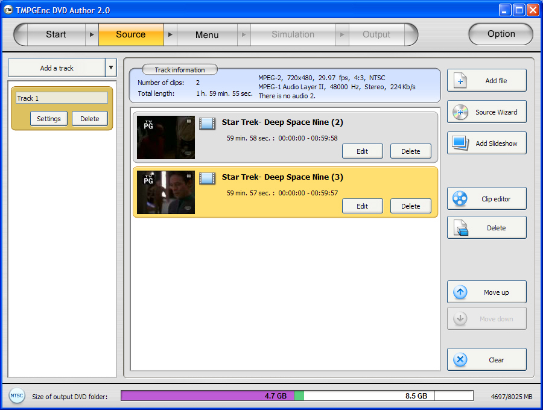543x410 pixels.
Task: Click the Move down arrow icon
Action: pos(460,319)
